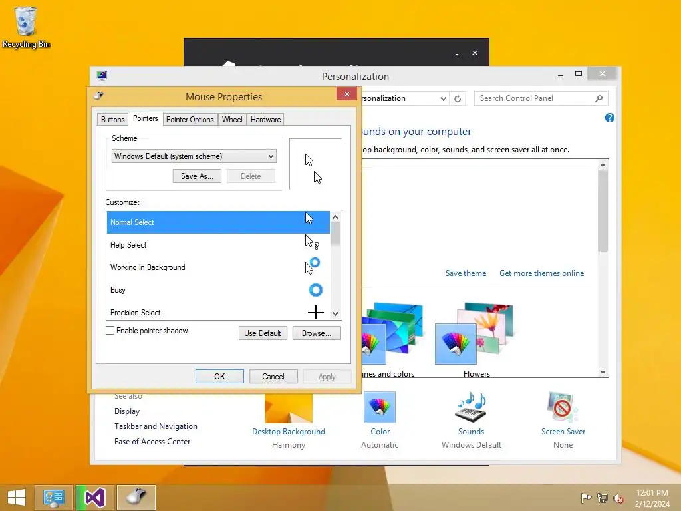This screenshot has height=511, width=681.
Task: Expand the Personalization address bar dropdown arrow
Action: (x=442, y=98)
